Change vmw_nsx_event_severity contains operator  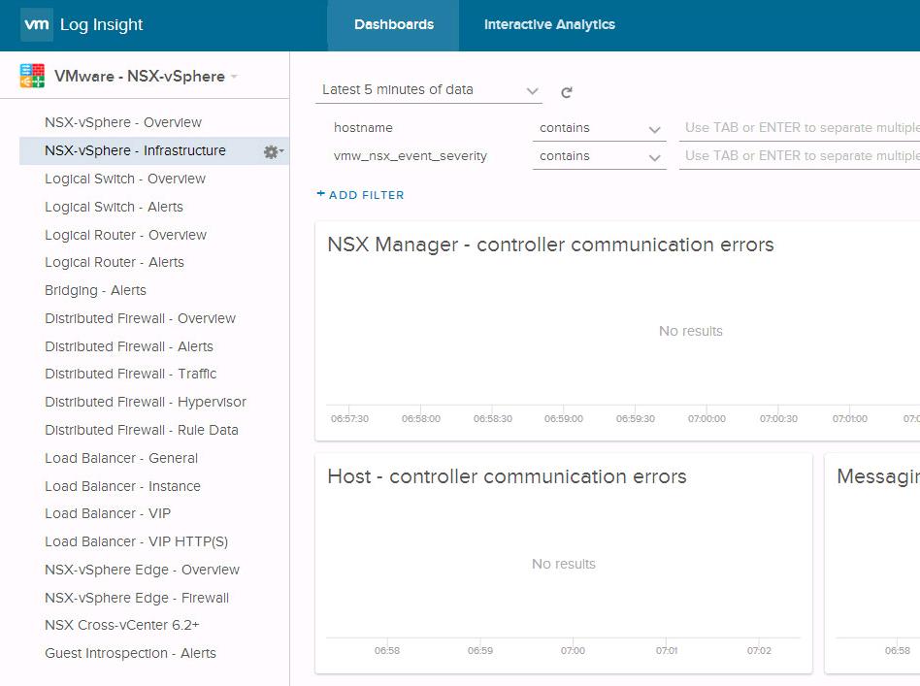tap(599, 156)
